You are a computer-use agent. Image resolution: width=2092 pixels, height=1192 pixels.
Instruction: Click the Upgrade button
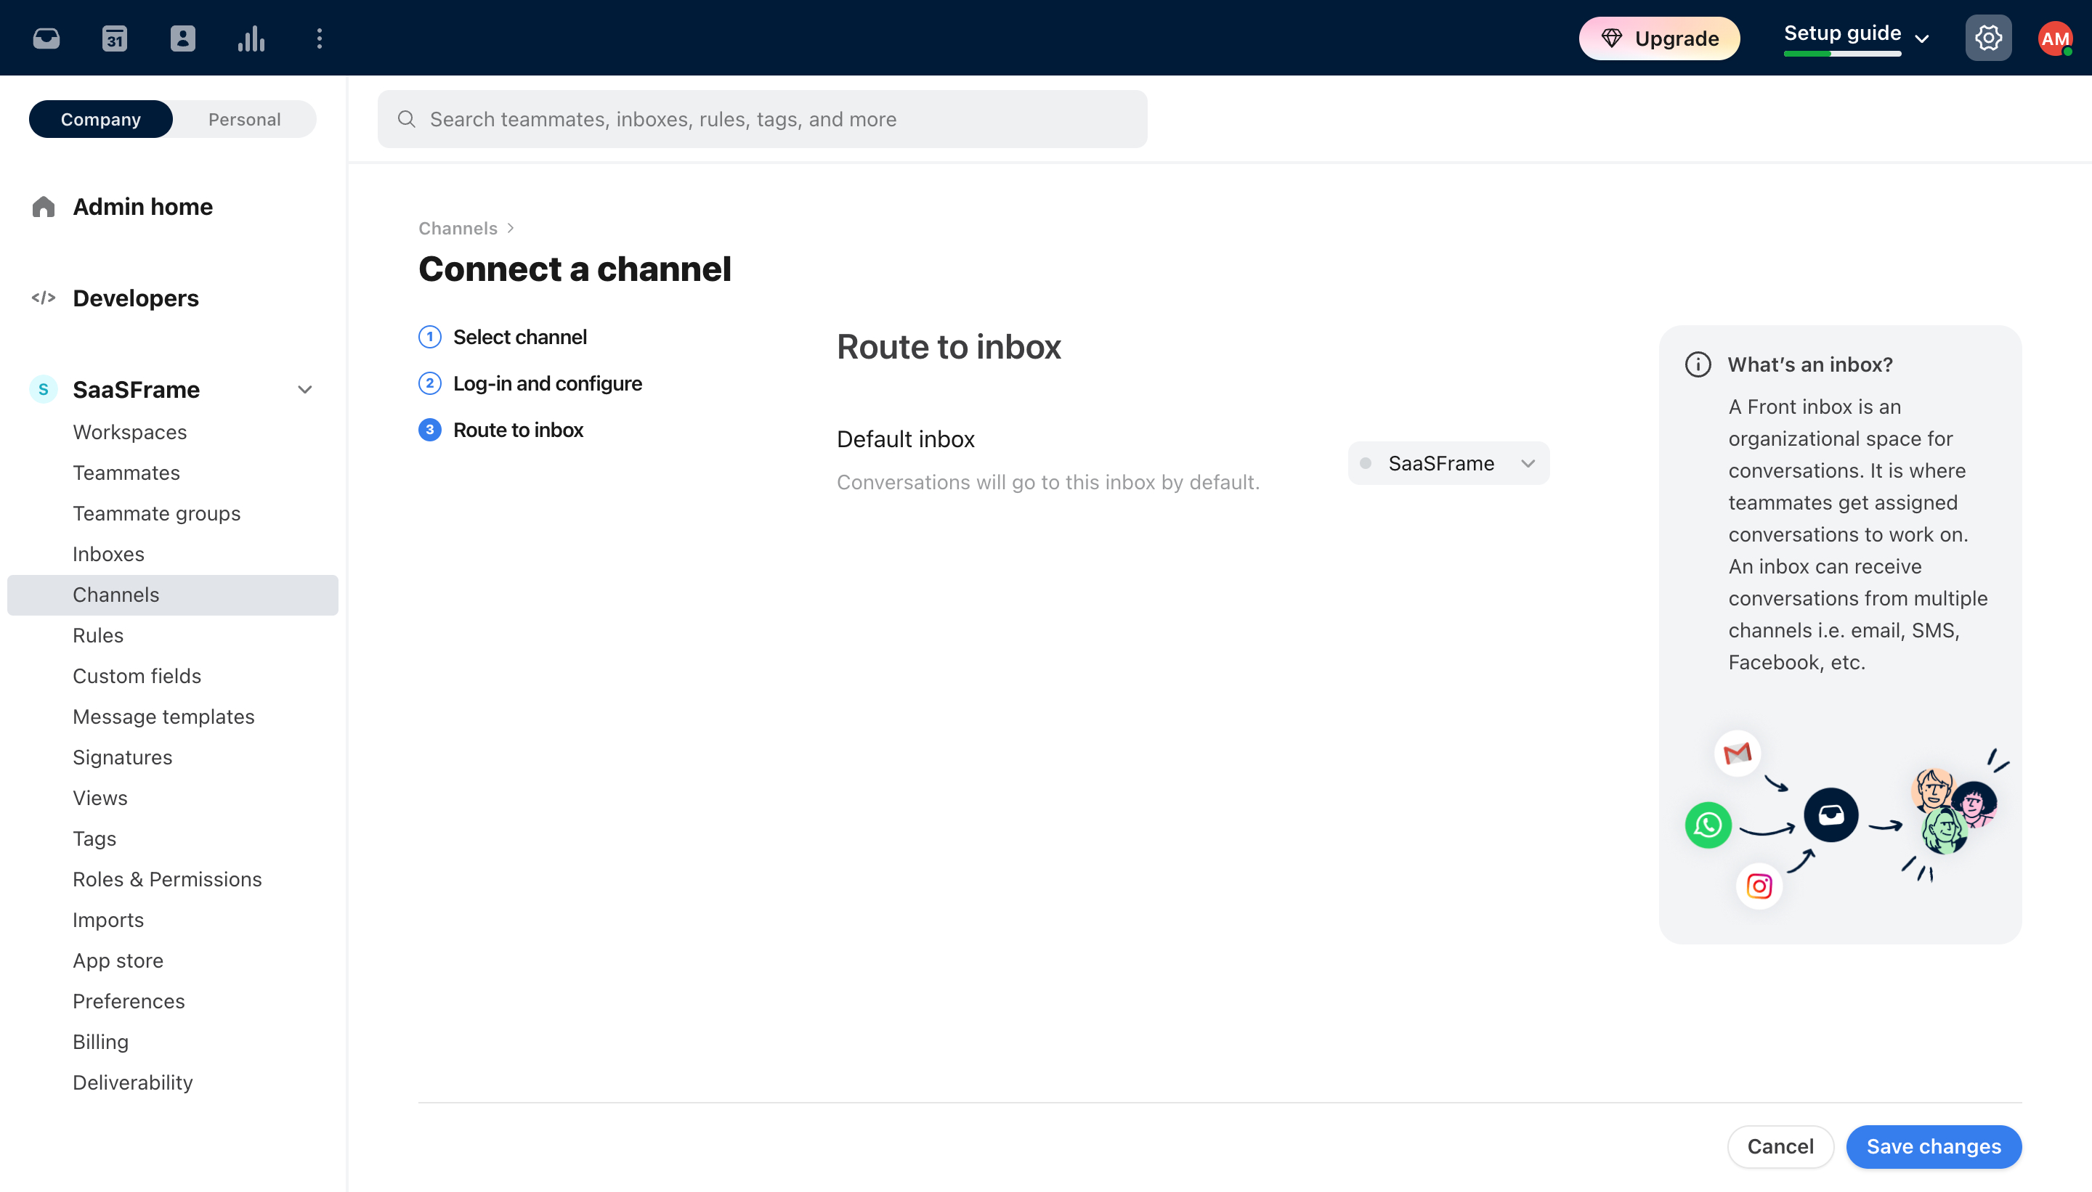(x=1660, y=38)
